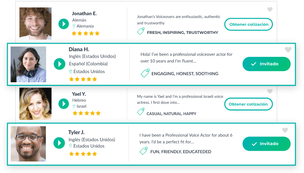Click Tyler J.'s Invitado button
Screen dimensions: 304x173
coord(266,144)
